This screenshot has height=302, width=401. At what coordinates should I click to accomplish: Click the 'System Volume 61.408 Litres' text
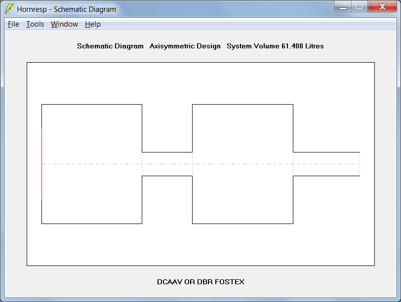pyautogui.click(x=275, y=46)
